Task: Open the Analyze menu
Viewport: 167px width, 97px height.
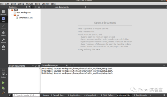Action: (29, 4)
